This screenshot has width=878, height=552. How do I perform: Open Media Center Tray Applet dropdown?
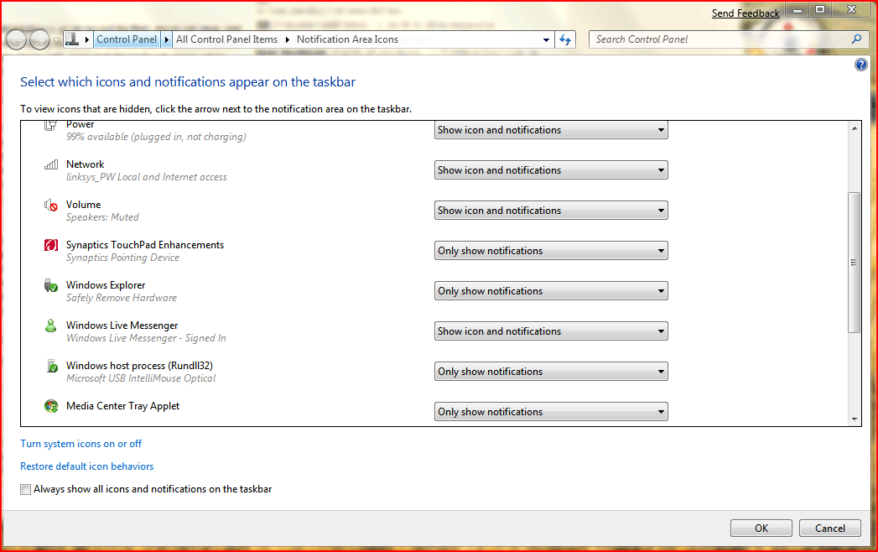click(x=551, y=413)
